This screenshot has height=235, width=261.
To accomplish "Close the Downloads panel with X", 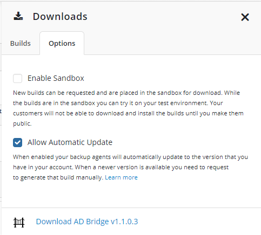I will coord(245,17).
